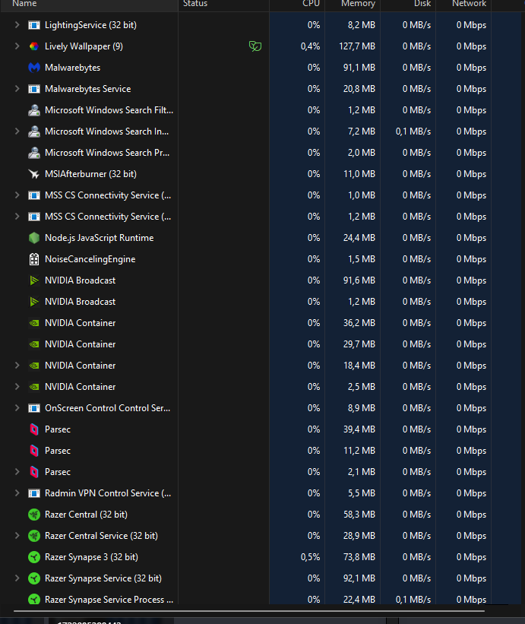Expand the Lively Wallpaper (9) group
525x624 pixels.
[x=17, y=46]
